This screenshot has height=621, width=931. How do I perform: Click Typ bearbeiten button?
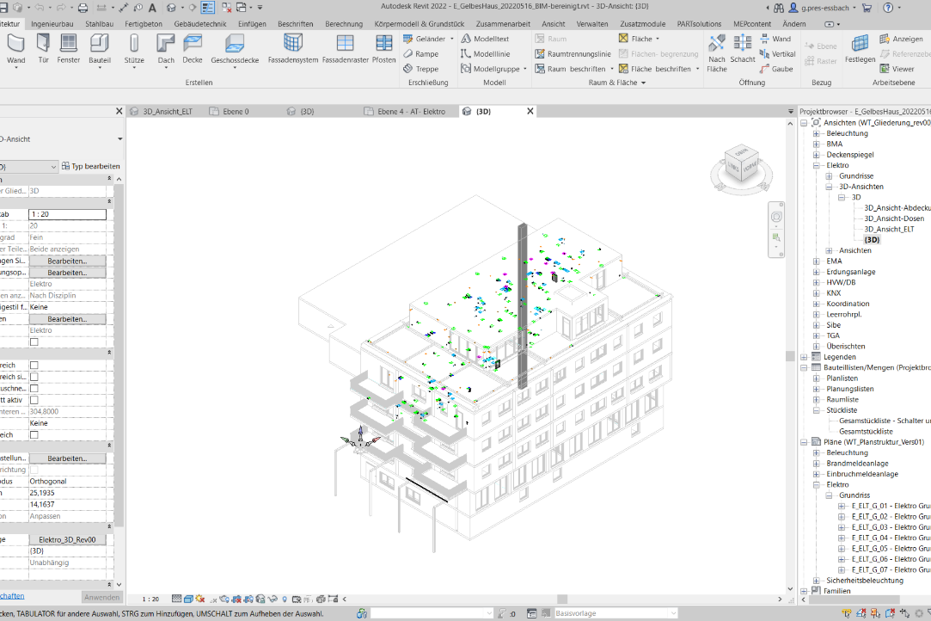coord(90,166)
